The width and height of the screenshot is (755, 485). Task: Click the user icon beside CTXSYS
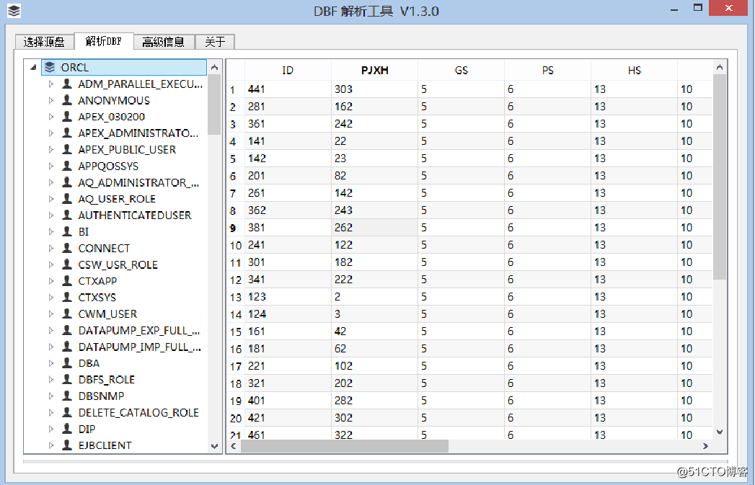(67, 298)
